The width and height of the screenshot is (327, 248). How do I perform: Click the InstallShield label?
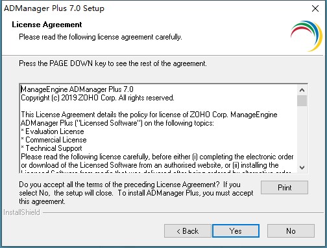point(21,212)
